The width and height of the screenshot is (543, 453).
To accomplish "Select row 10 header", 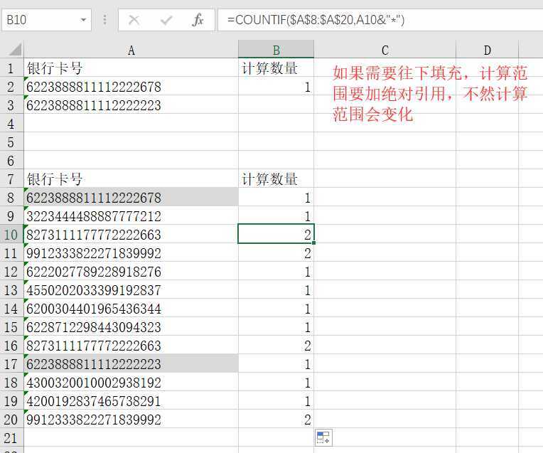I will click(11, 235).
